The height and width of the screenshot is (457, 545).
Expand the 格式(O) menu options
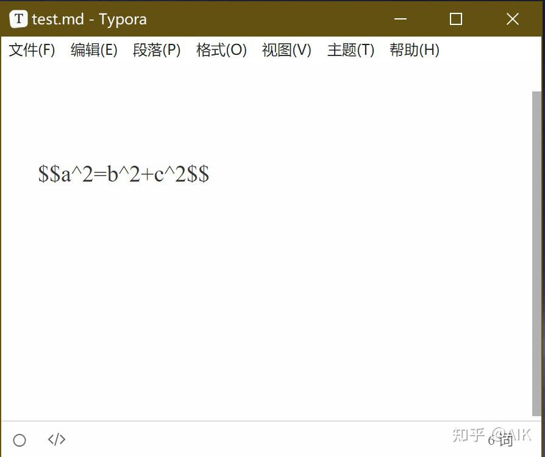point(221,51)
